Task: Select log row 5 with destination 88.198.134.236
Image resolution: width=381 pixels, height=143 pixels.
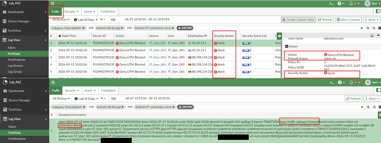Action: pyautogui.click(x=165, y=71)
